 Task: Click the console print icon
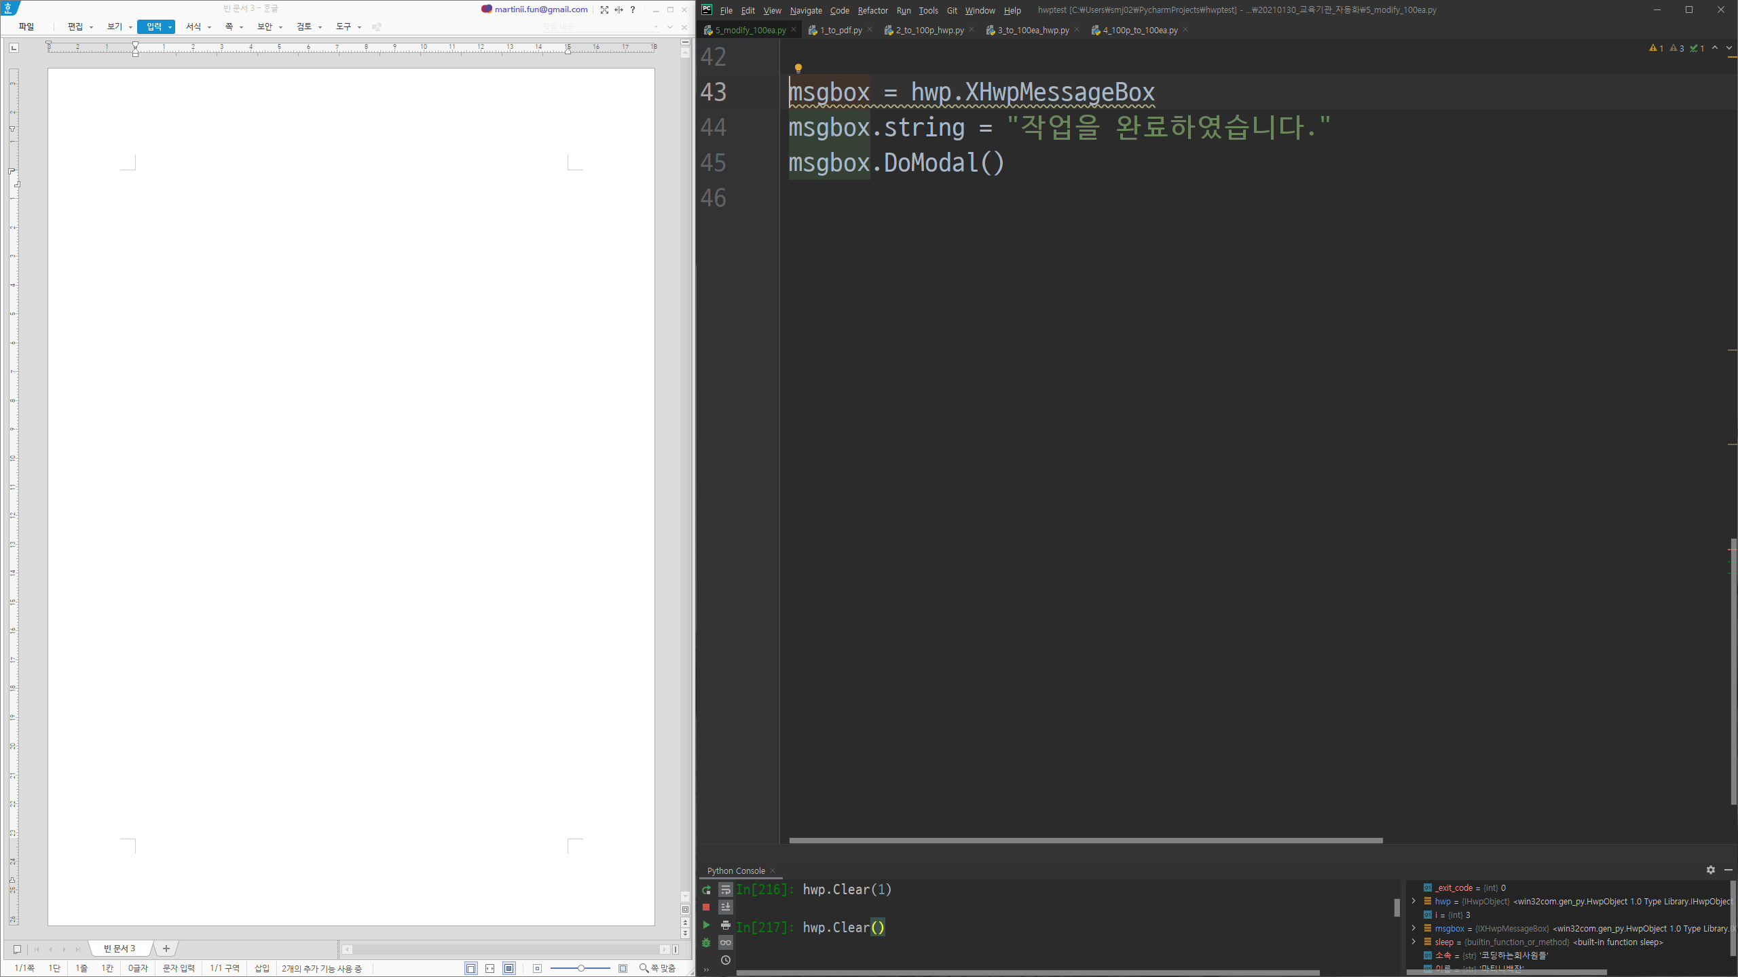[725, 925]
